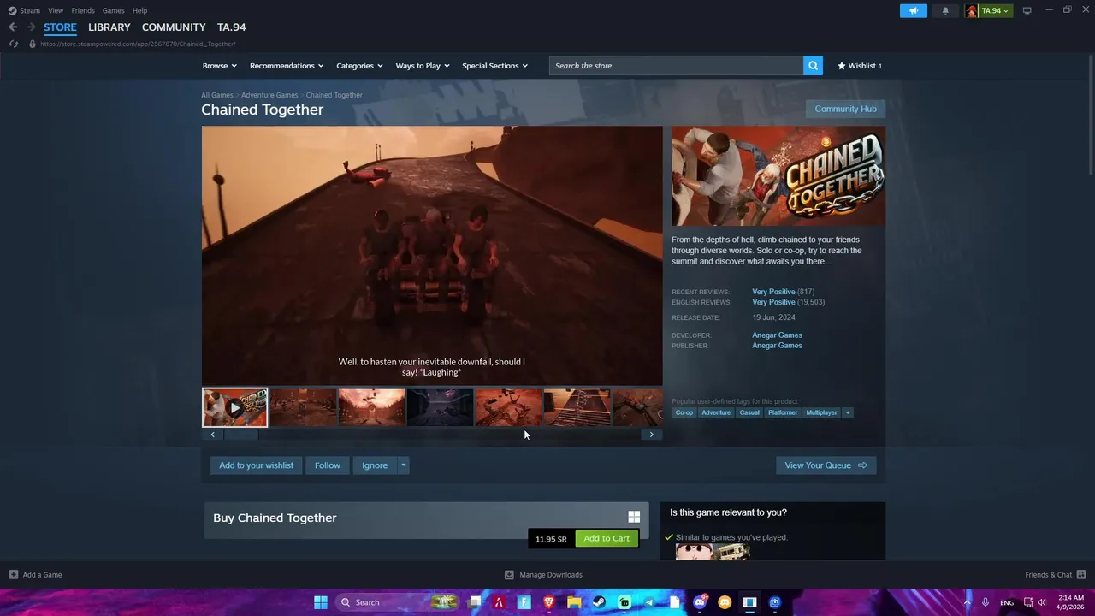
Task: Expand the Ways to Play dropdown
Action: pos(423,66)
